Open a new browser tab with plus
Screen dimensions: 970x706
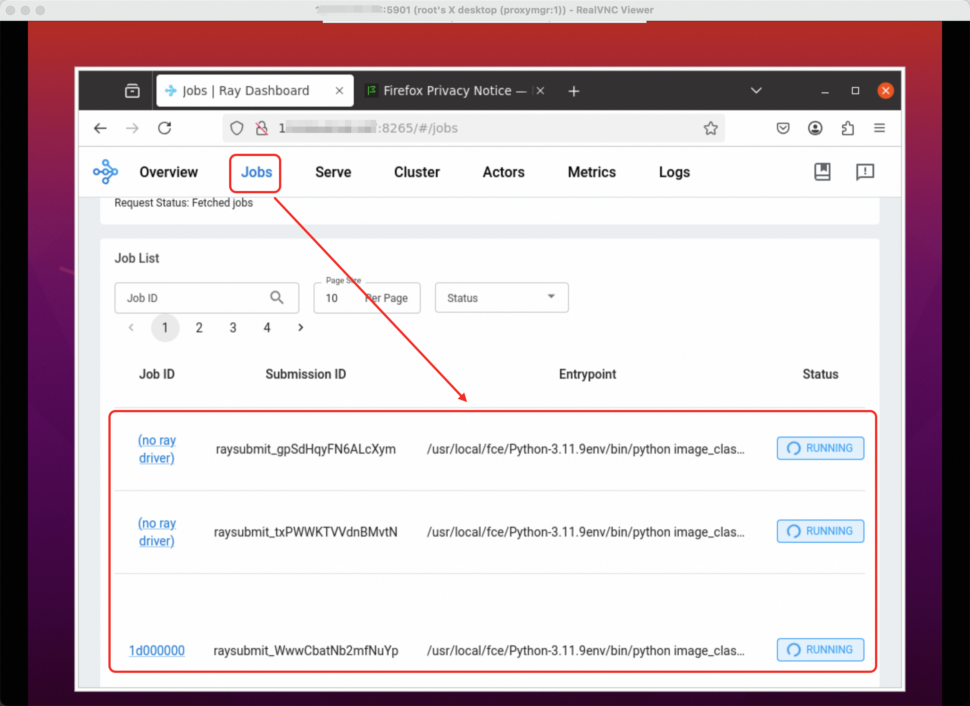click(574, 91)
